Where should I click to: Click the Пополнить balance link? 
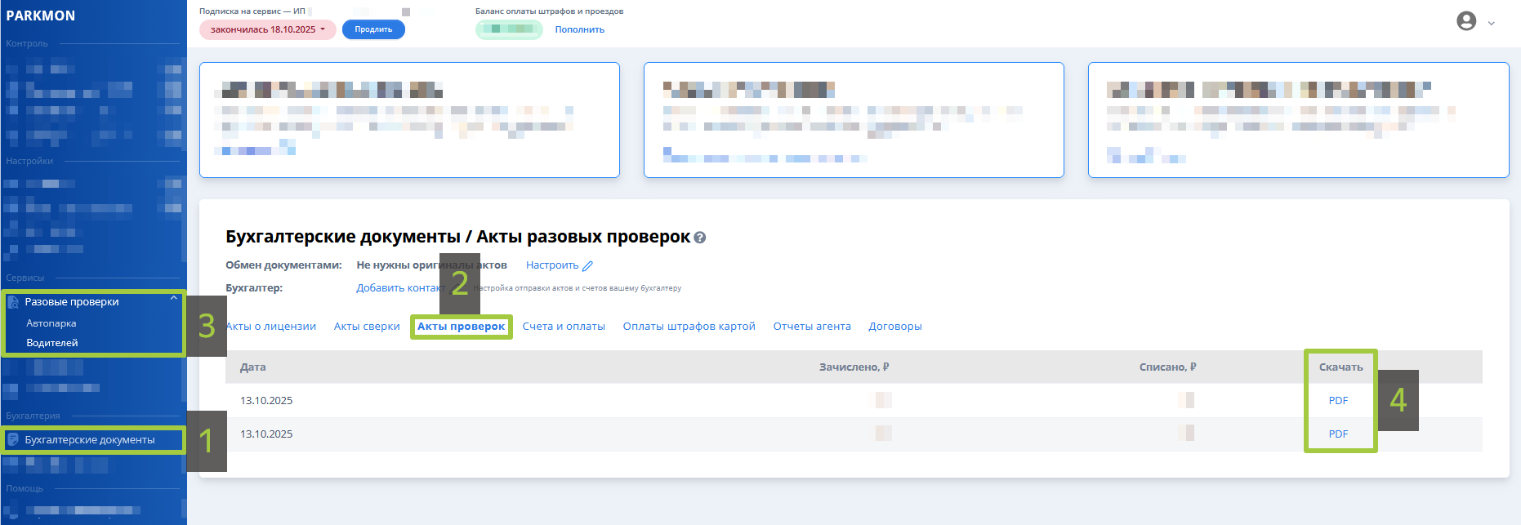tap(579, 29)
